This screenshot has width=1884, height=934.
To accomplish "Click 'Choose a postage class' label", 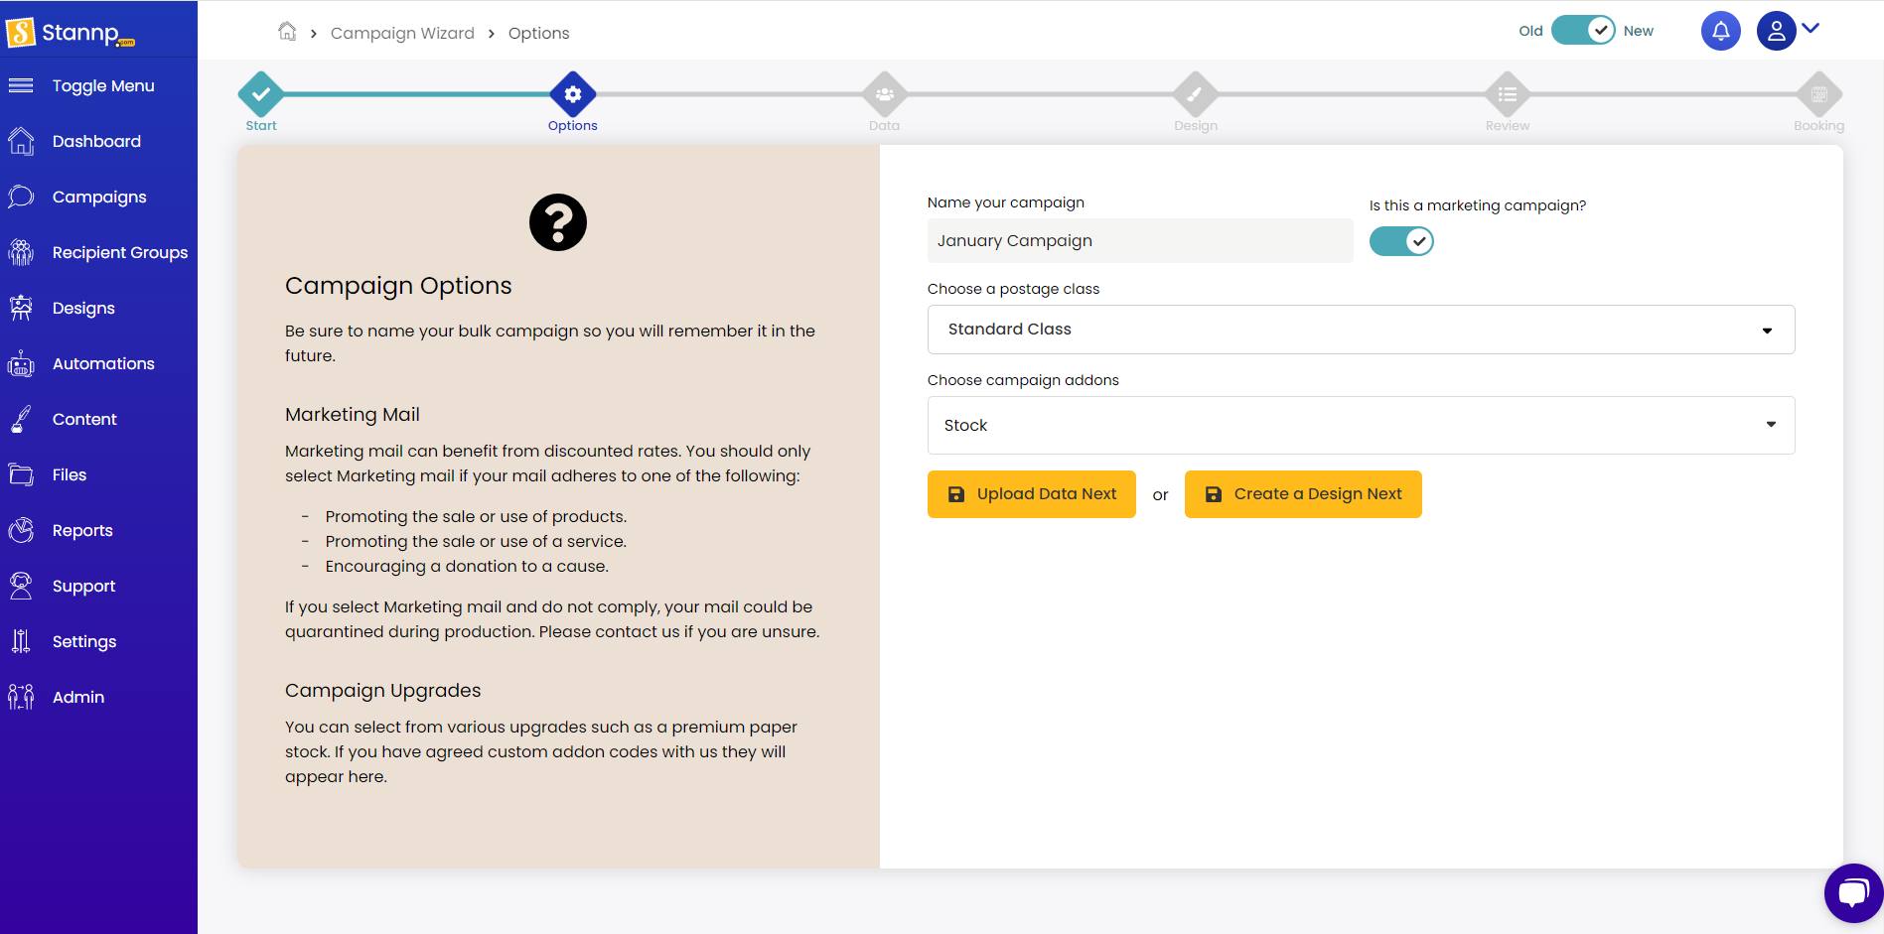I will coord(1014,289).
